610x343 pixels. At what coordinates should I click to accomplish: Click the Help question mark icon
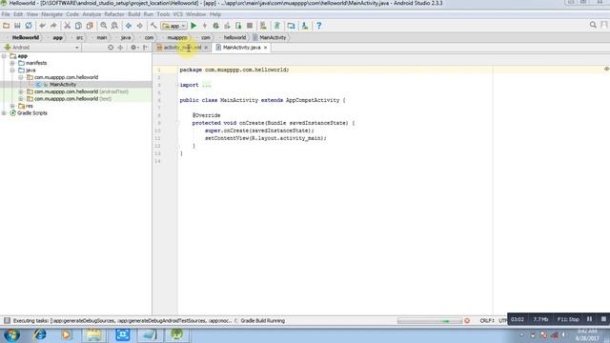[318, 26]
